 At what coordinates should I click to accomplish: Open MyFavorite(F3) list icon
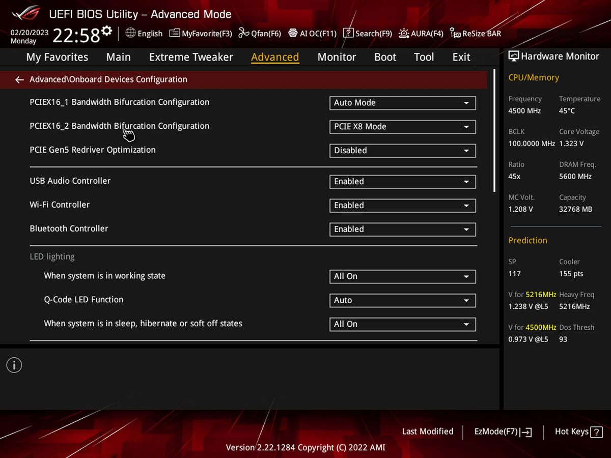point(174,33)
